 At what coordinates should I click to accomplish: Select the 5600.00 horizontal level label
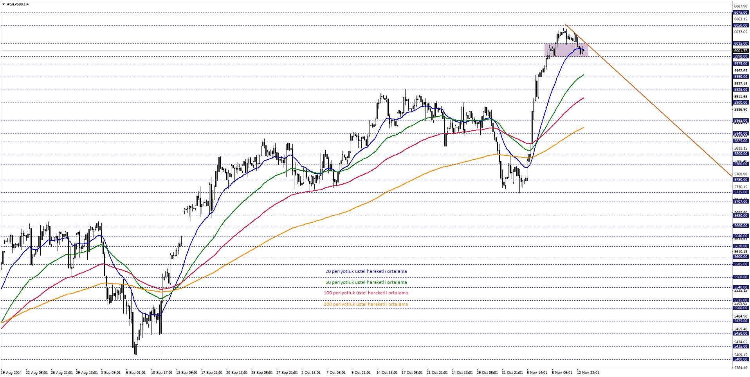(x=741, y=257)
